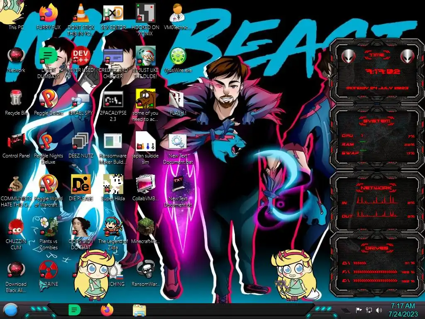Click the NETWORK IN traffic graph
The height and width of the screenshot is (319, 425).
(377, 200)
